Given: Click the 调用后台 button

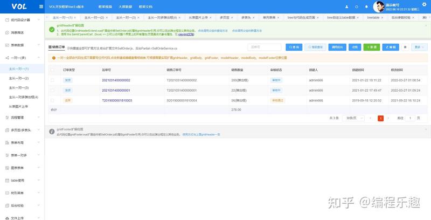Looking at the screenshot, I should point(337,47).
